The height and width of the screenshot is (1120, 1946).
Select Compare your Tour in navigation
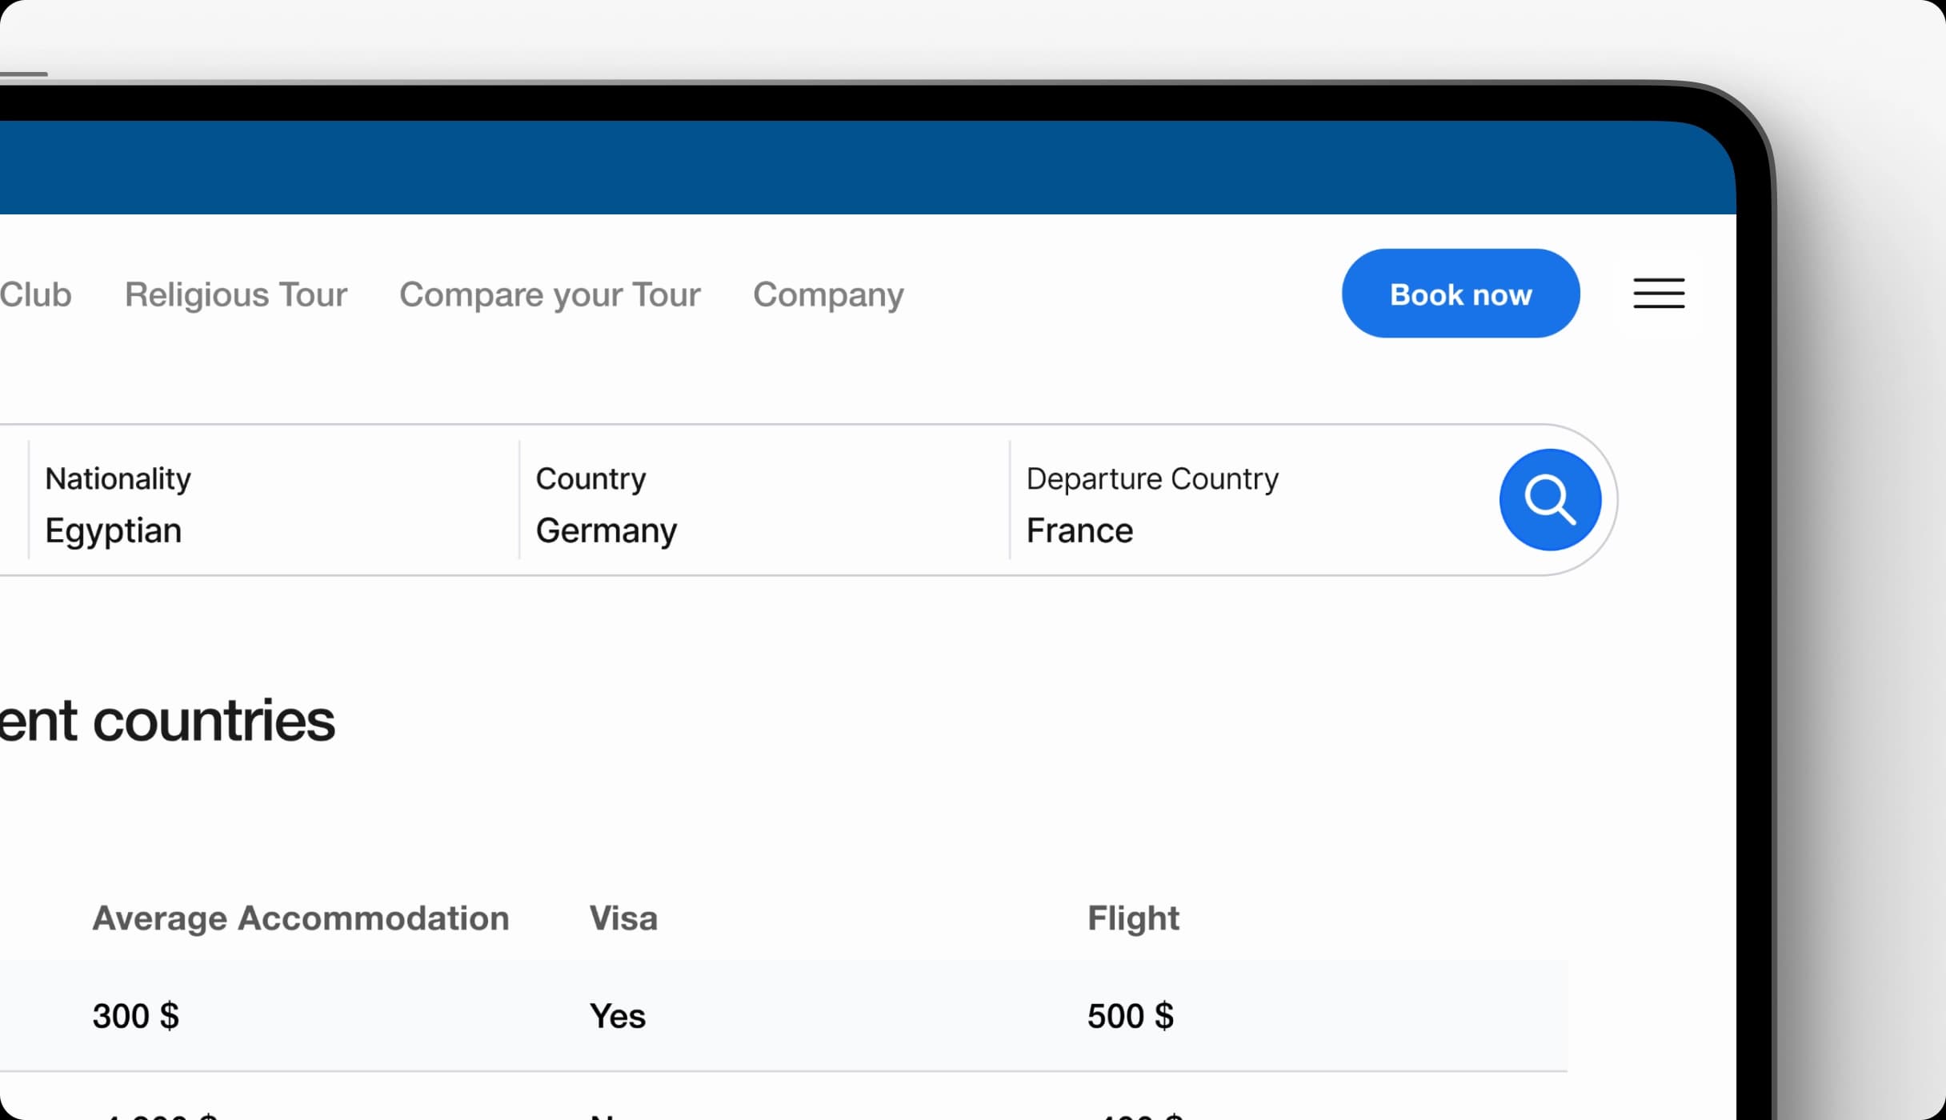point(549,294)
